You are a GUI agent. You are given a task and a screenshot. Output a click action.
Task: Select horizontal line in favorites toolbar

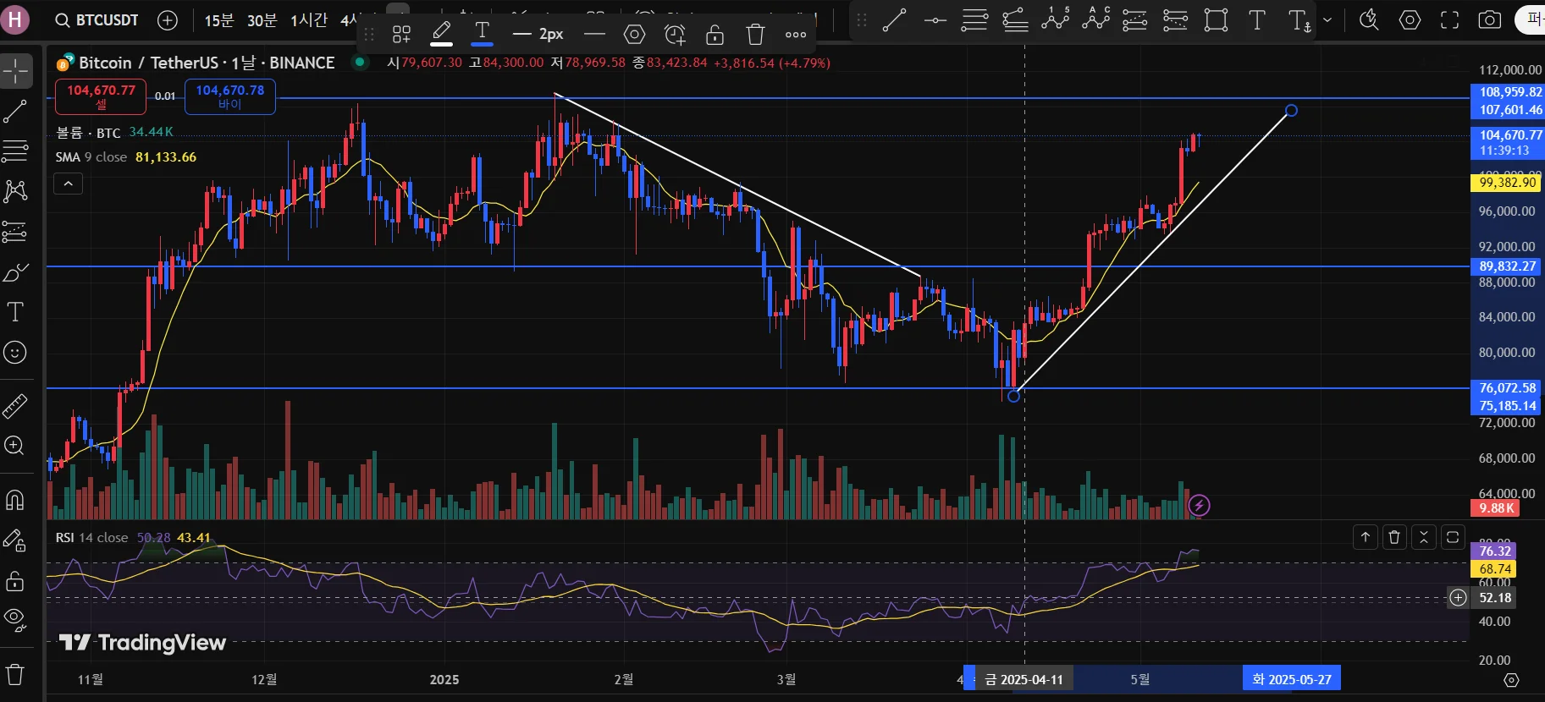pos(935,20)
